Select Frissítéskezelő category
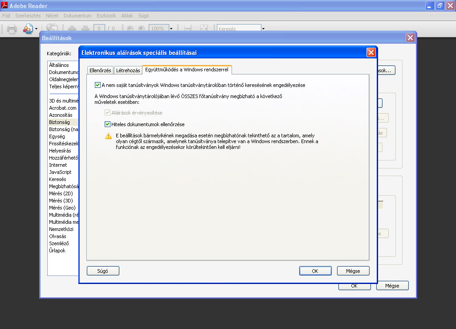Screen dimensions: 456x329 (64, 144)
